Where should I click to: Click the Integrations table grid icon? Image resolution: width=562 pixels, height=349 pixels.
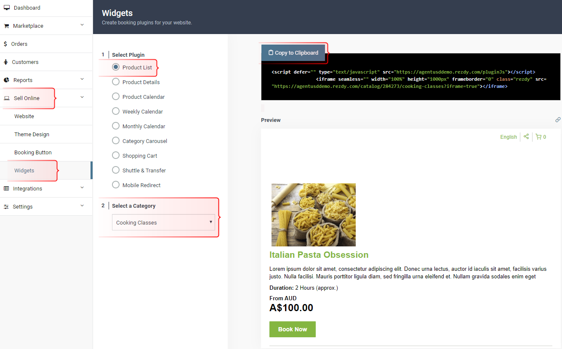point(6,188)
